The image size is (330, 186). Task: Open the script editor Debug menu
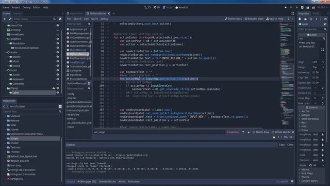point(104,19)
